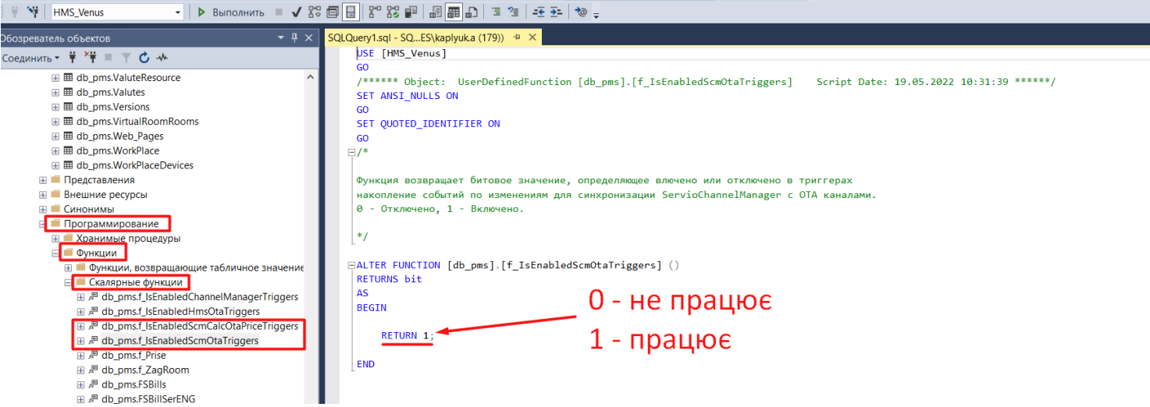Click the green Execute (Выполнить) button
The image size is (1150, 407).
pyautogui.click(x=226, y=12)
